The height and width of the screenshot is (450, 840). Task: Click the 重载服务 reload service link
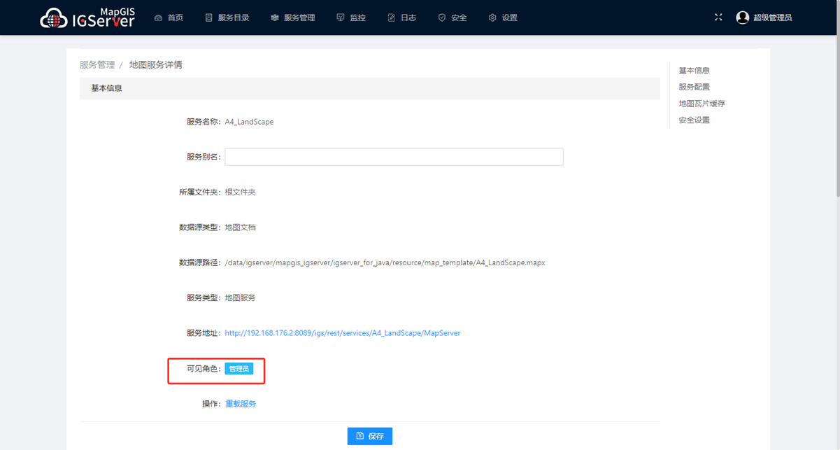tap(241, 404)
